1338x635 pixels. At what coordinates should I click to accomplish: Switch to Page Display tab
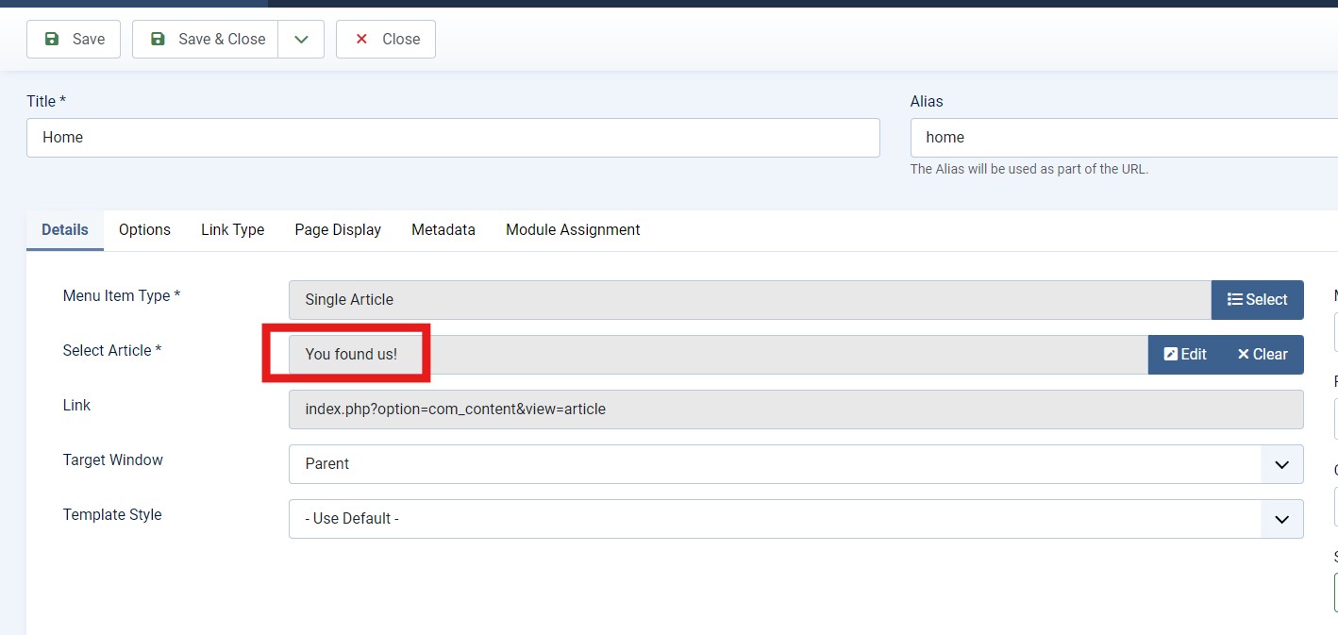click(x=338, y=230)
